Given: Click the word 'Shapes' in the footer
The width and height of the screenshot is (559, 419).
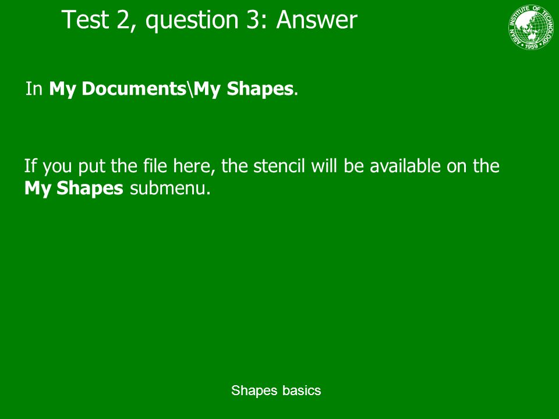Looking at the screenshot, I should point(254,391).
